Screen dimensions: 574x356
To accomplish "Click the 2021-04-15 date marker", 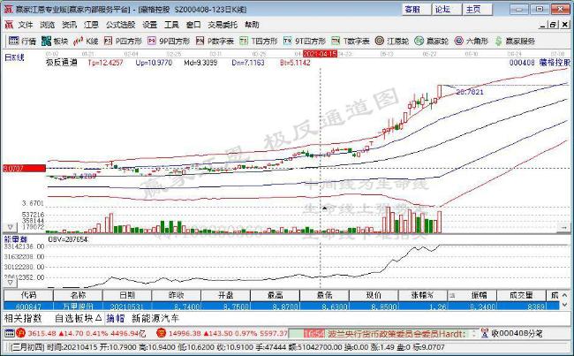I will pos(320,54).
